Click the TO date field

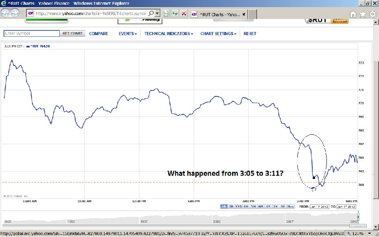pyautogui.click(x=346, y=207)
